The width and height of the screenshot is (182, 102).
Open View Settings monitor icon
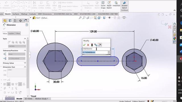click(124, 18)
